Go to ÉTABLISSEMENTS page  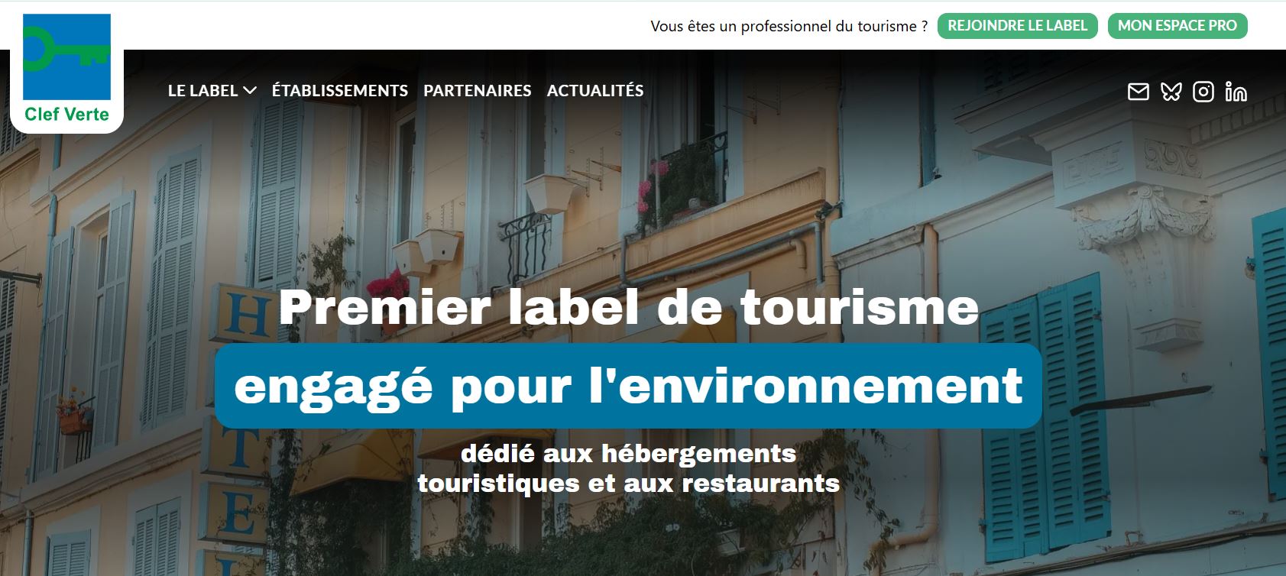coord(340,90)
